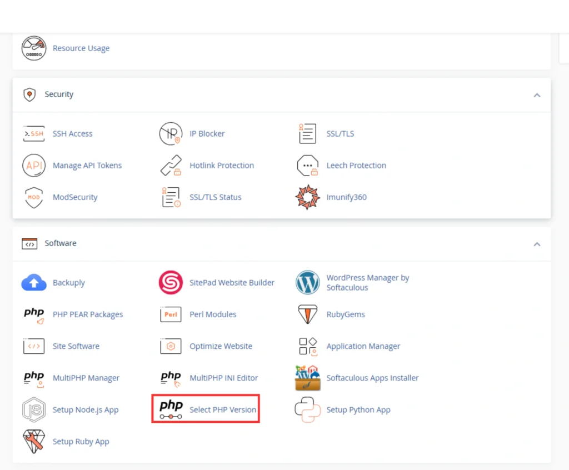Click the Setup Node.js App icon

34,410
